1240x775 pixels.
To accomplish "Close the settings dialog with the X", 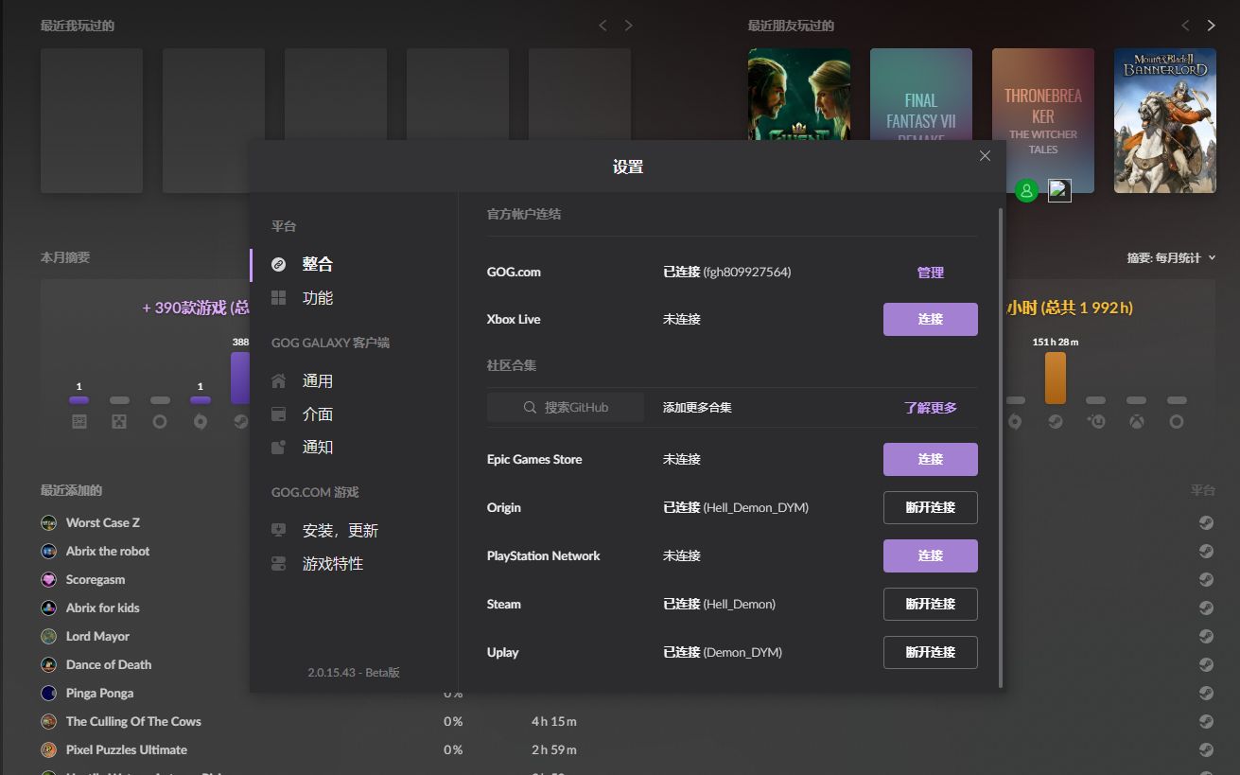I will (985, 156).
